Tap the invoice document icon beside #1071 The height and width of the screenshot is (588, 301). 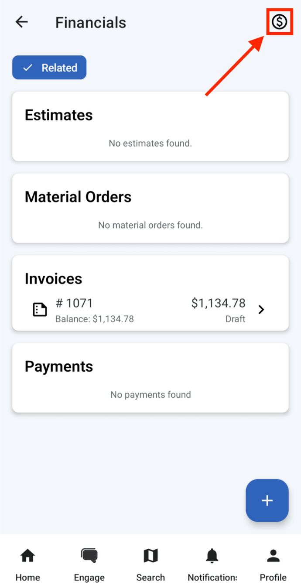(40, 309)
